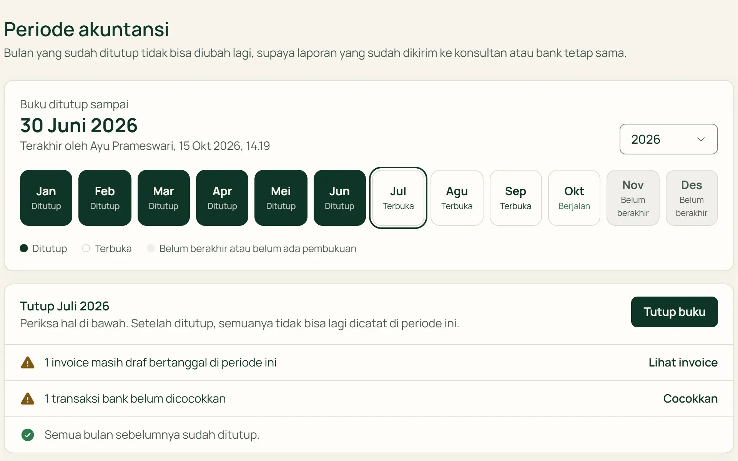The width and height of the screenshot is (738, 461).
Task: Click warning icon beside draft invoice row
Action: (28, 363)
